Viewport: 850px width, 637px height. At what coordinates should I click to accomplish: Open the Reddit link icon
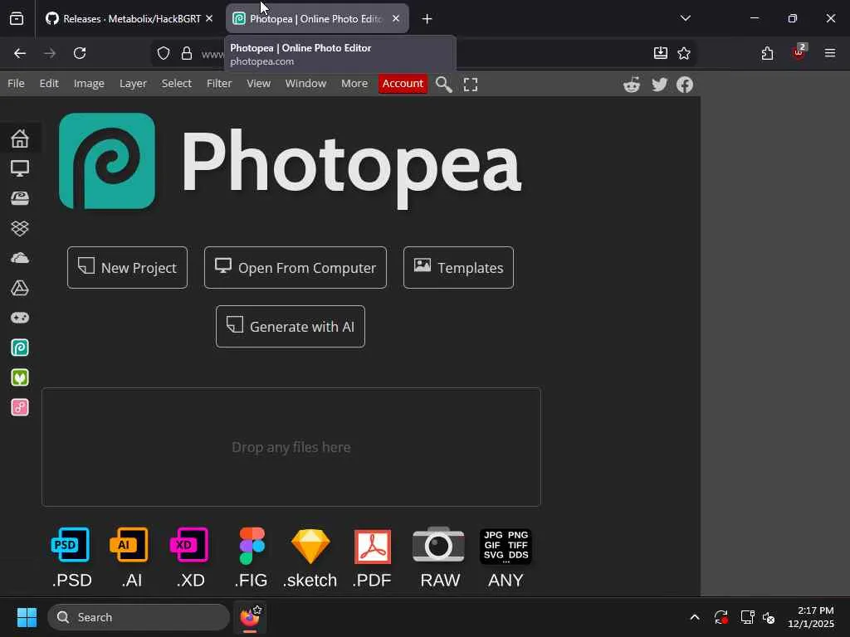(x=632, y=85)
